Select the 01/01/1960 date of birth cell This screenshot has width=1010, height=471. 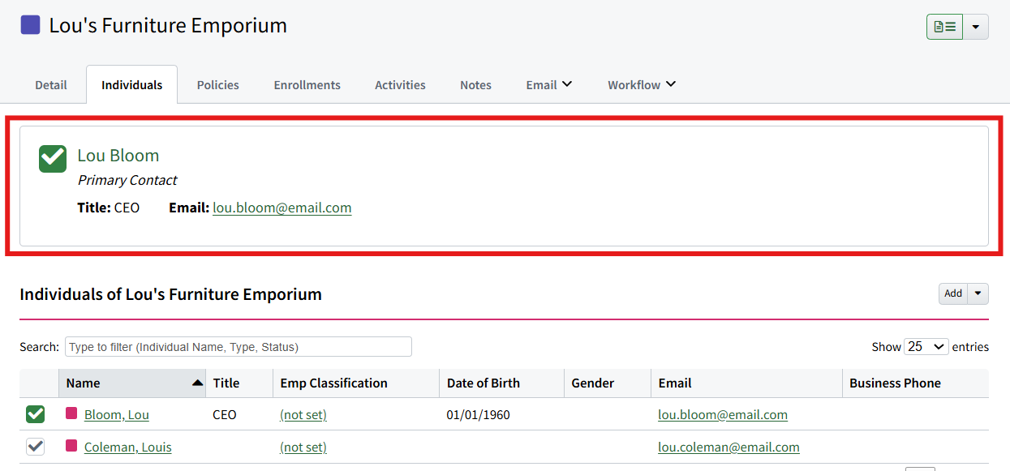(479, 415)
